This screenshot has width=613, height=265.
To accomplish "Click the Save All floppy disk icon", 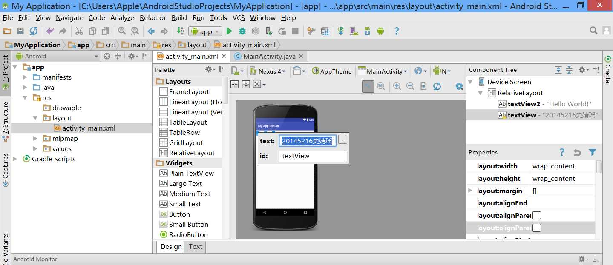I will 20,31.
